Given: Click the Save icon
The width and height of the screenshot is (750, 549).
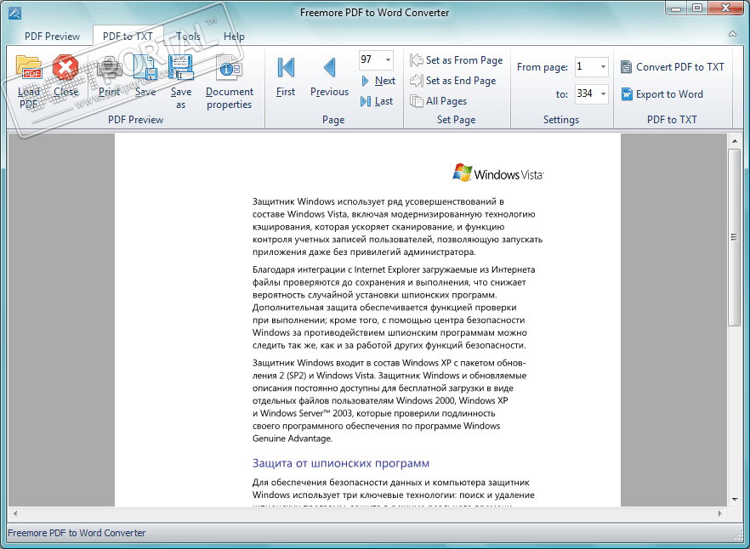Looking at the screenshot, I should click(145, 67).
